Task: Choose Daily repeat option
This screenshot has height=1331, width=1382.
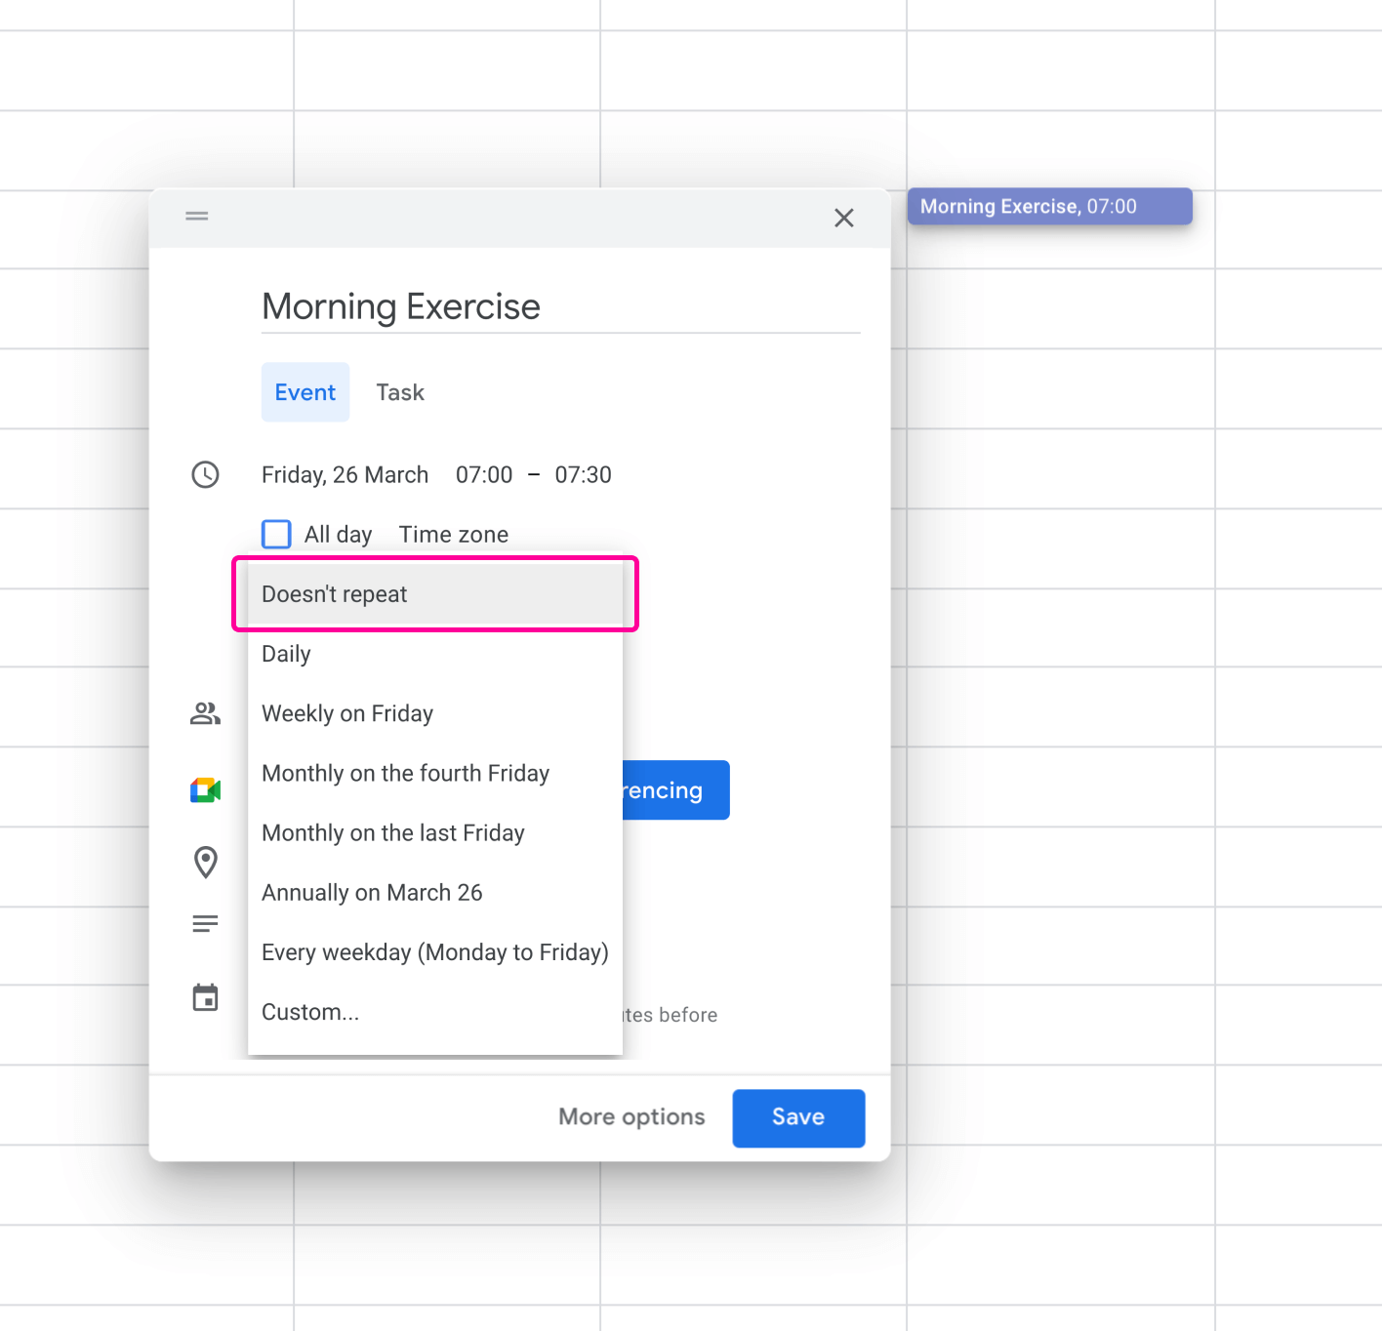Action: coord(286,654)
